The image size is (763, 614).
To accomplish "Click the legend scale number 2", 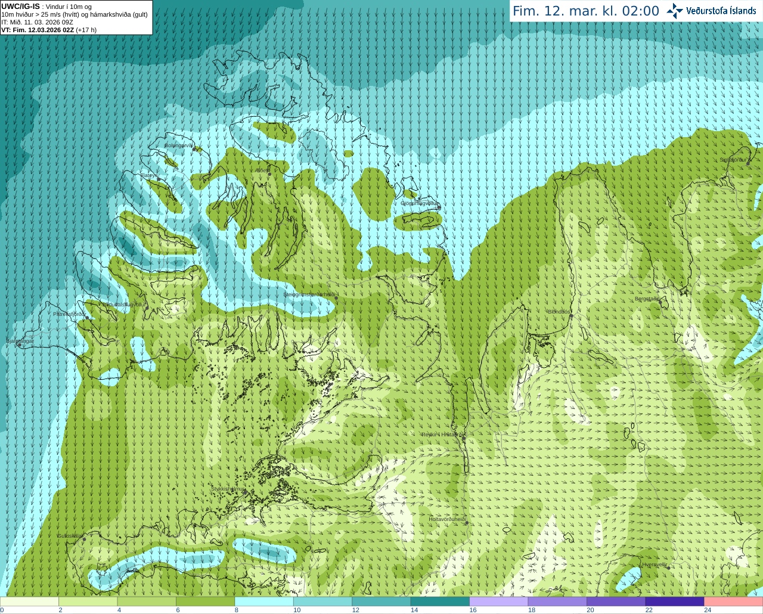I will coord(60,610).
